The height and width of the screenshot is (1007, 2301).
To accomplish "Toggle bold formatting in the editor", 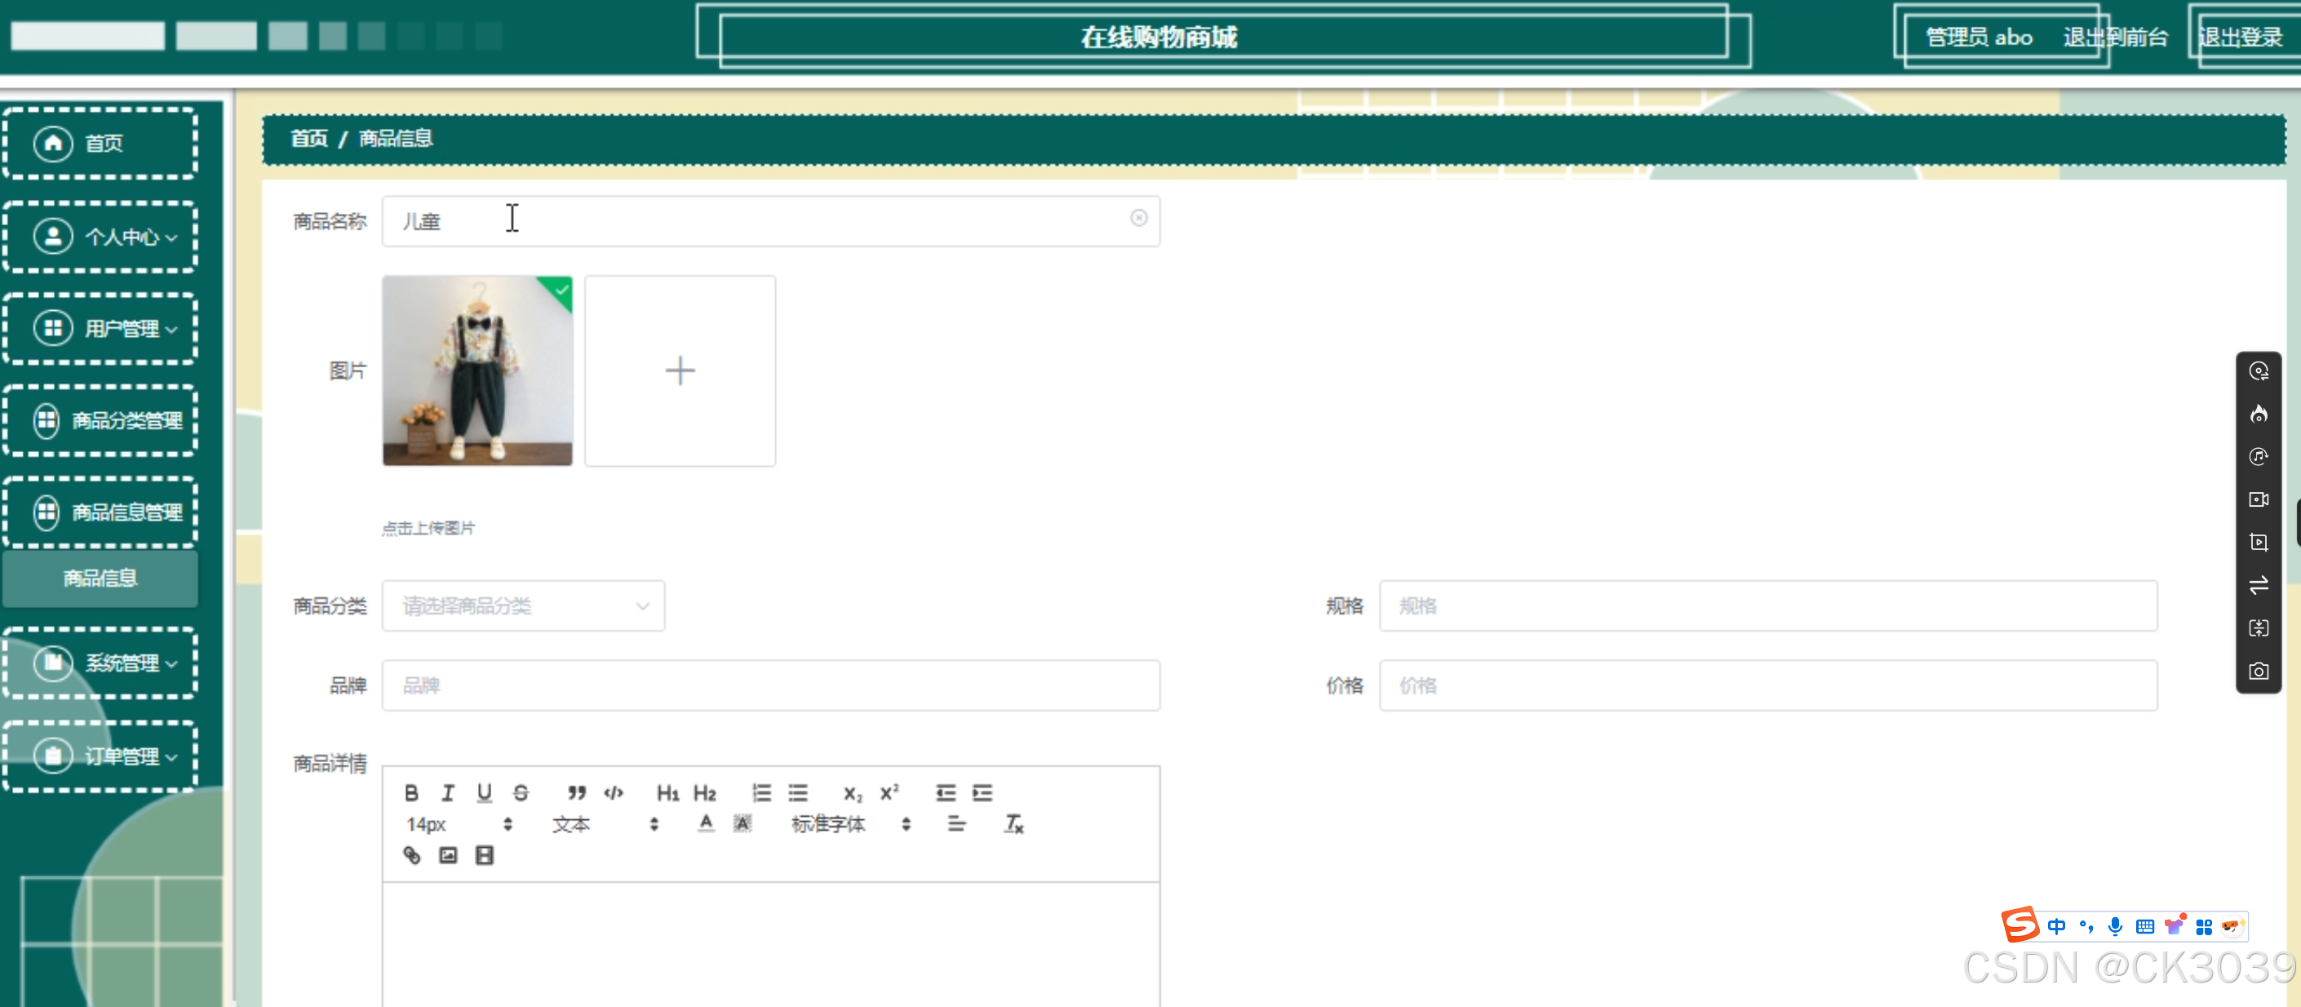I will [x=411, y=792].
